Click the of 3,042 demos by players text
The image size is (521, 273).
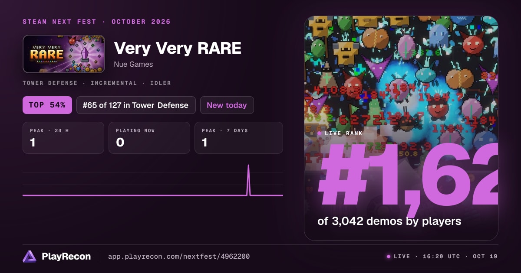pos(389,221)
